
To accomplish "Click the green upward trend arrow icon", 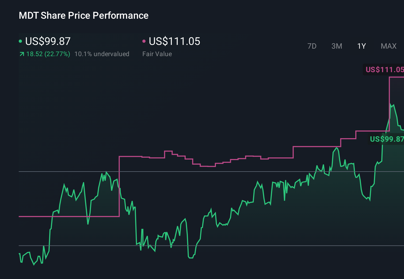I will click(x=21, y=54).
